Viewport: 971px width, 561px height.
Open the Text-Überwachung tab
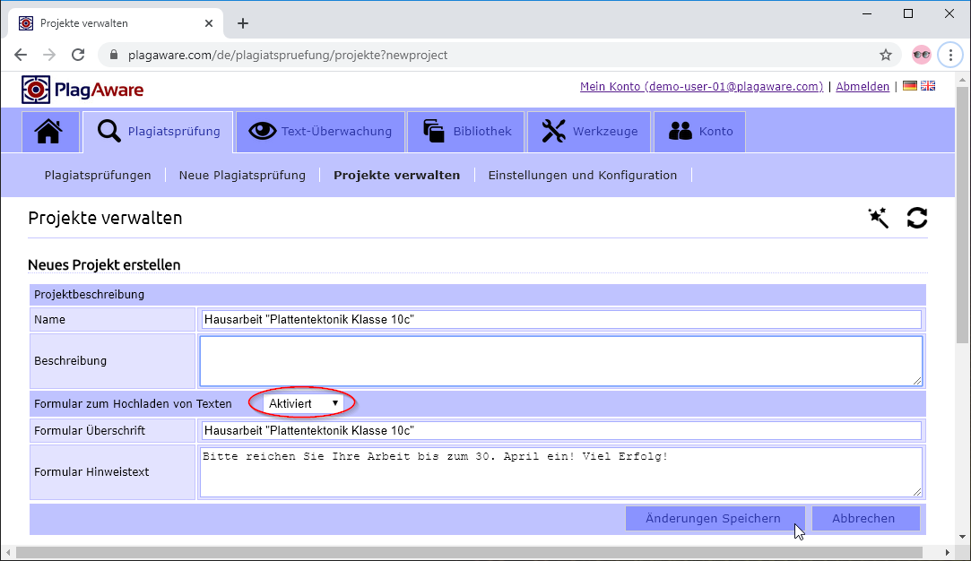point(320,131)
